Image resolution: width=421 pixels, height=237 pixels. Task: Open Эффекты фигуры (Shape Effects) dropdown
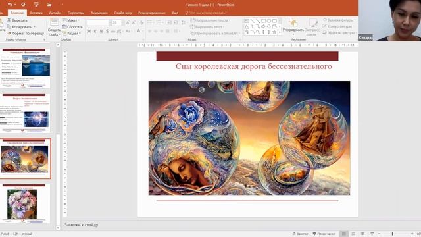point(339,32)
